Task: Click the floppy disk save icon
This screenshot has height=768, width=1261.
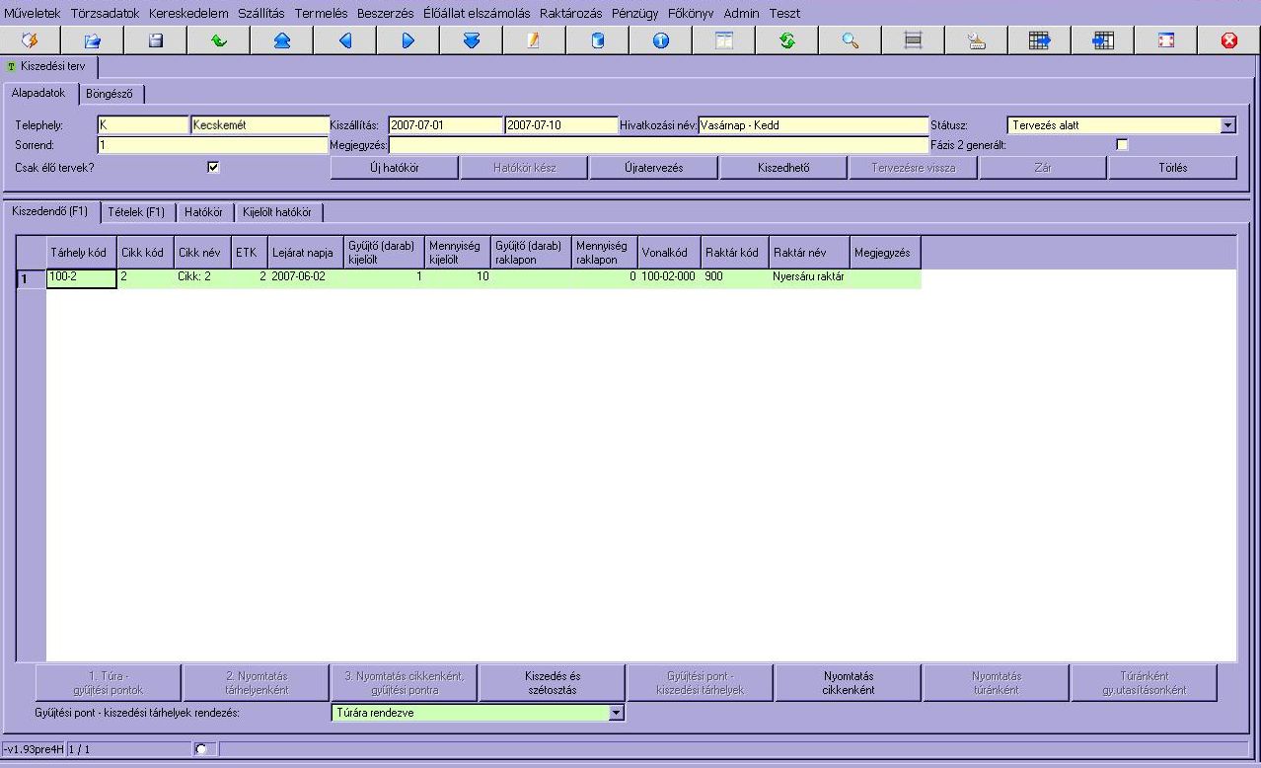Action: (x=156, y=40)
